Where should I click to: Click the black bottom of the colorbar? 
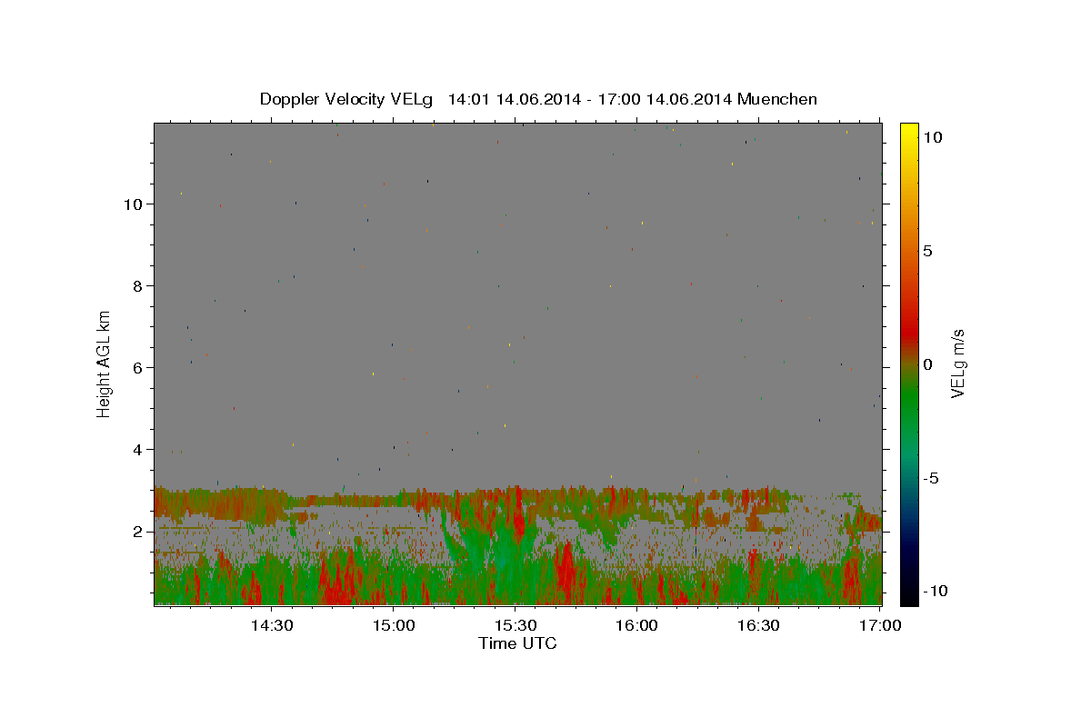point(908,595)
